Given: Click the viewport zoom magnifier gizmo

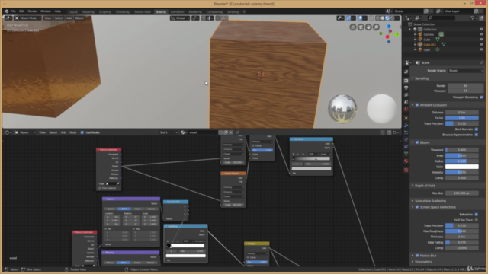Looking at the screenshot, I should (x=376, y=27).
